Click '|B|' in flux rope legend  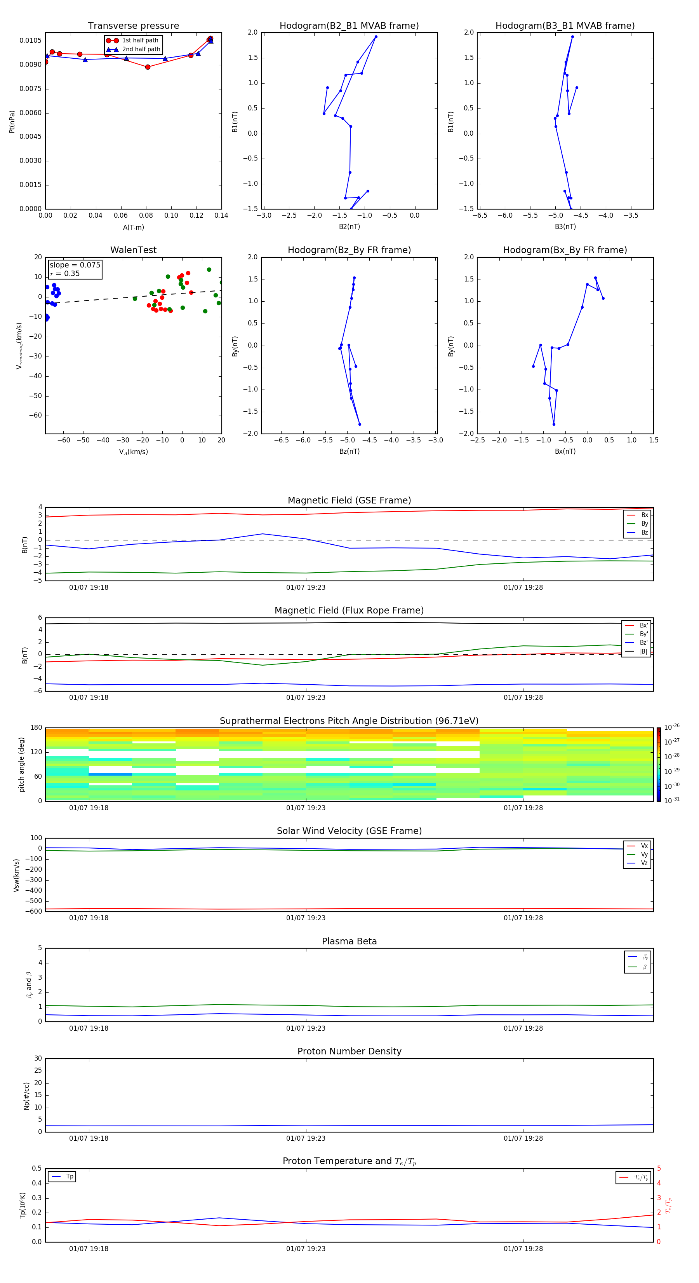click(x=644, y=652)
